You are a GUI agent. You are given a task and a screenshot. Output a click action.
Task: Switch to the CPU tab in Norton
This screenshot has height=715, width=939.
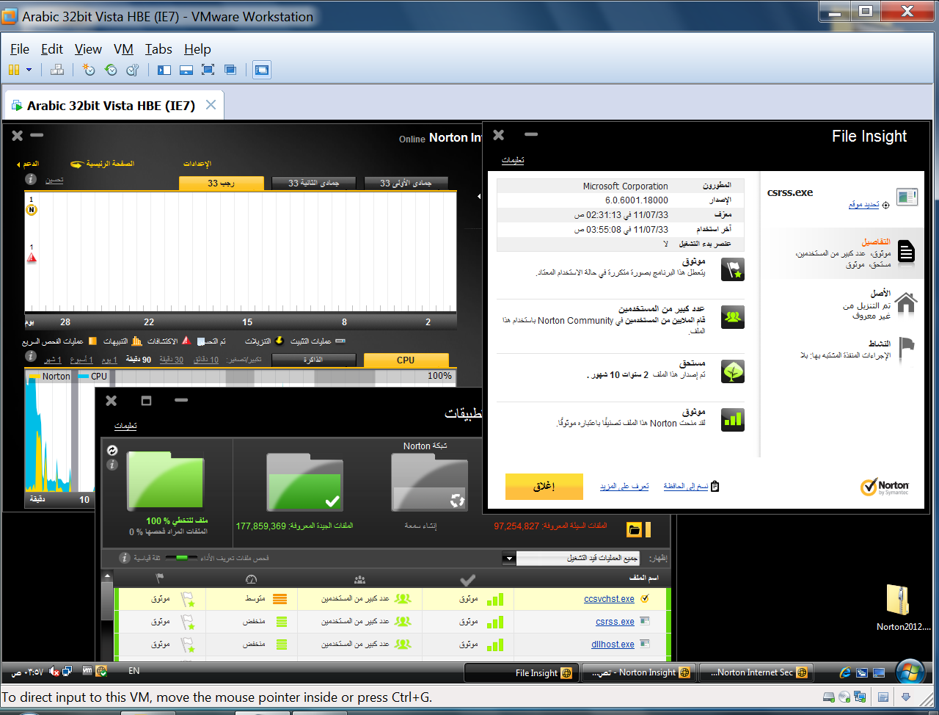406,360
